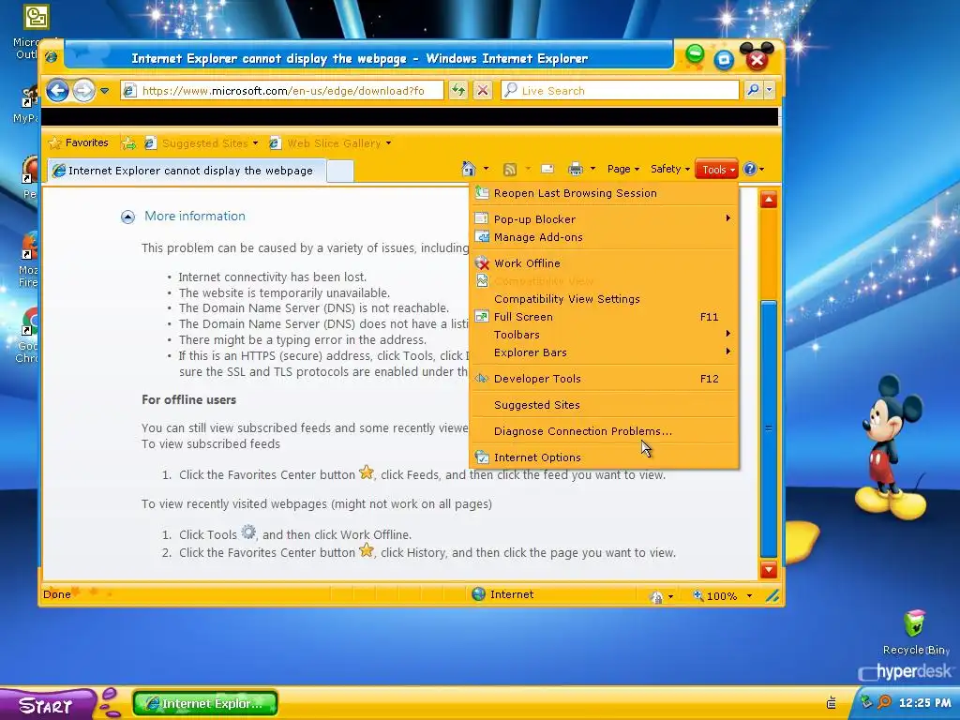960x720 pixels.
Task: Click the Stop loading X icon
Action: (483, 91)
